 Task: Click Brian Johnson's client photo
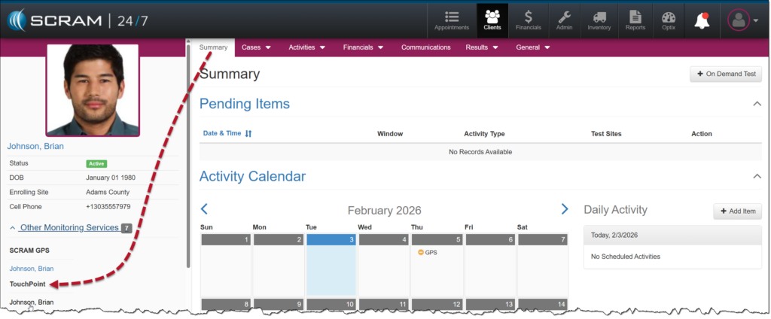pyautogui.click(x=93, y=90)
